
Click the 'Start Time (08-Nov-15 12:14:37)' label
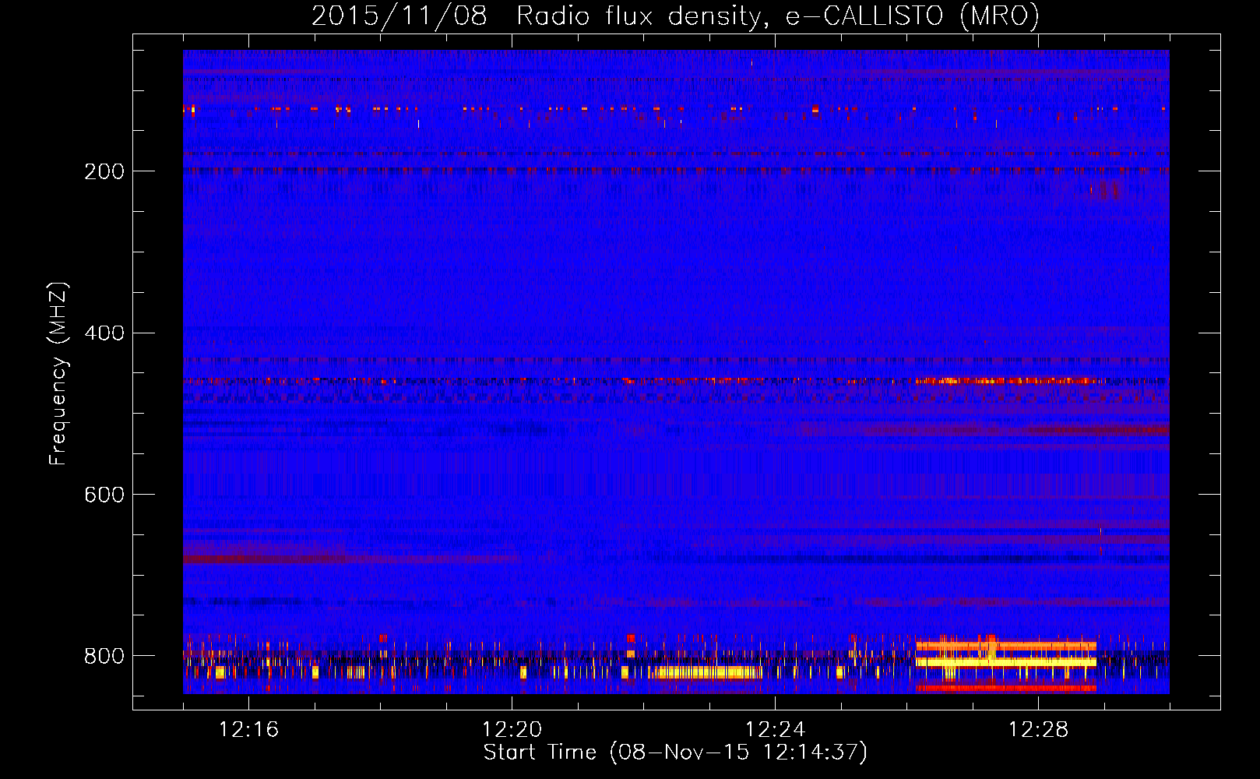(x=675, y=753)
